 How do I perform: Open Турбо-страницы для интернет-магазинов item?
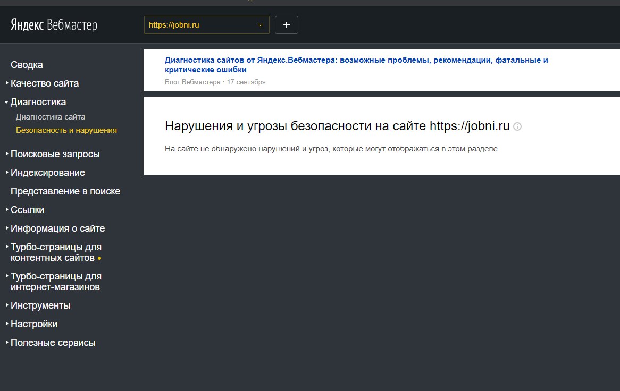click(56, 282)
